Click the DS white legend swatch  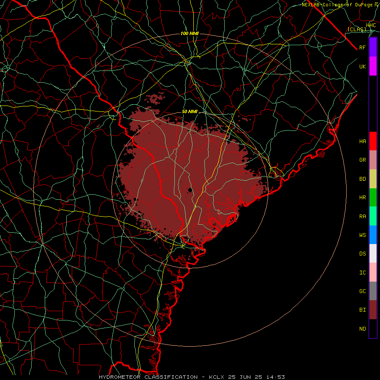click(x=373, y=253)
